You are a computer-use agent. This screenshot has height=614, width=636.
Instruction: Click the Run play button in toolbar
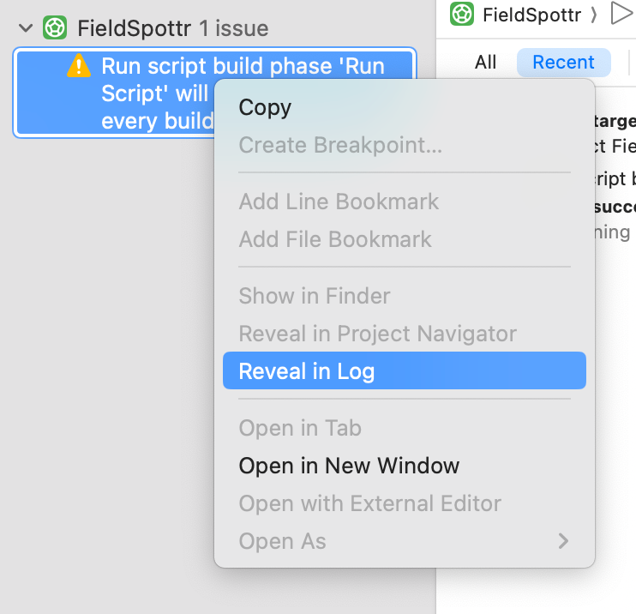(x=621, y=13)
